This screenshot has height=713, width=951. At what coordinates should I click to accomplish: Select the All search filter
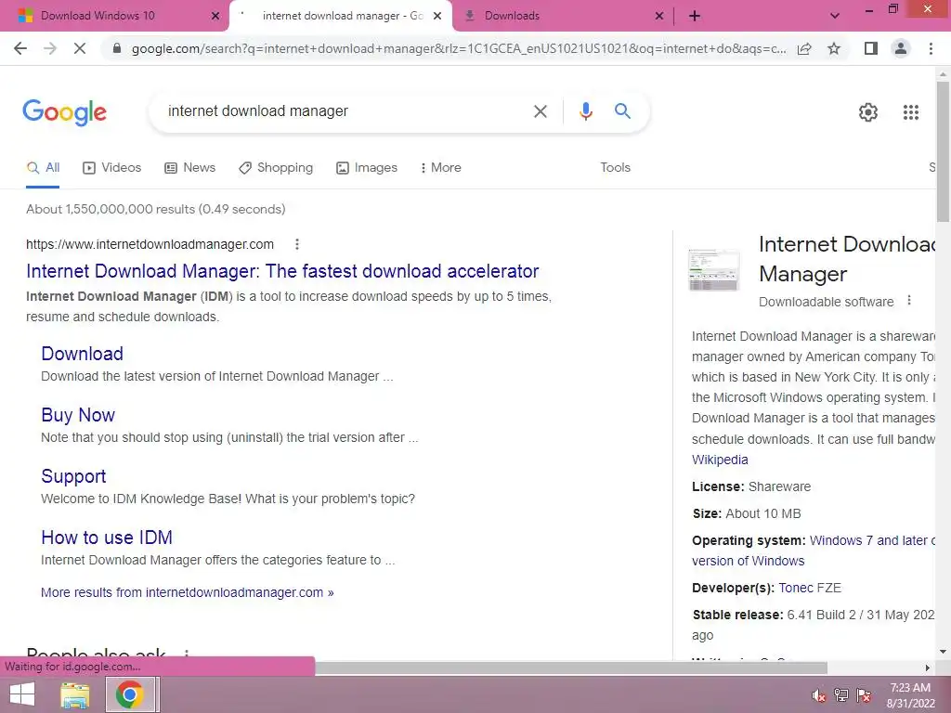click(43, 167)
